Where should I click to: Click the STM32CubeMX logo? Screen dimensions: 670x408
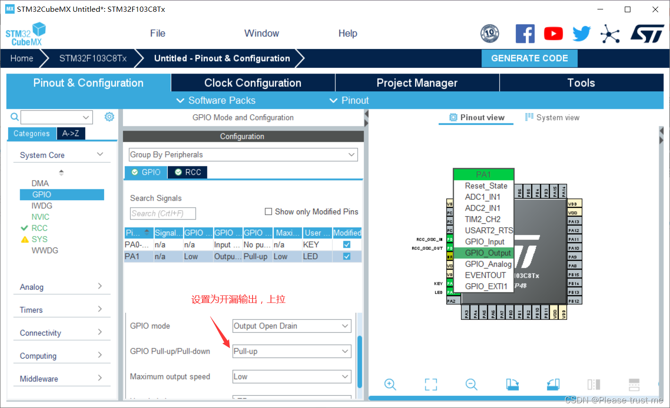point(25,34)
